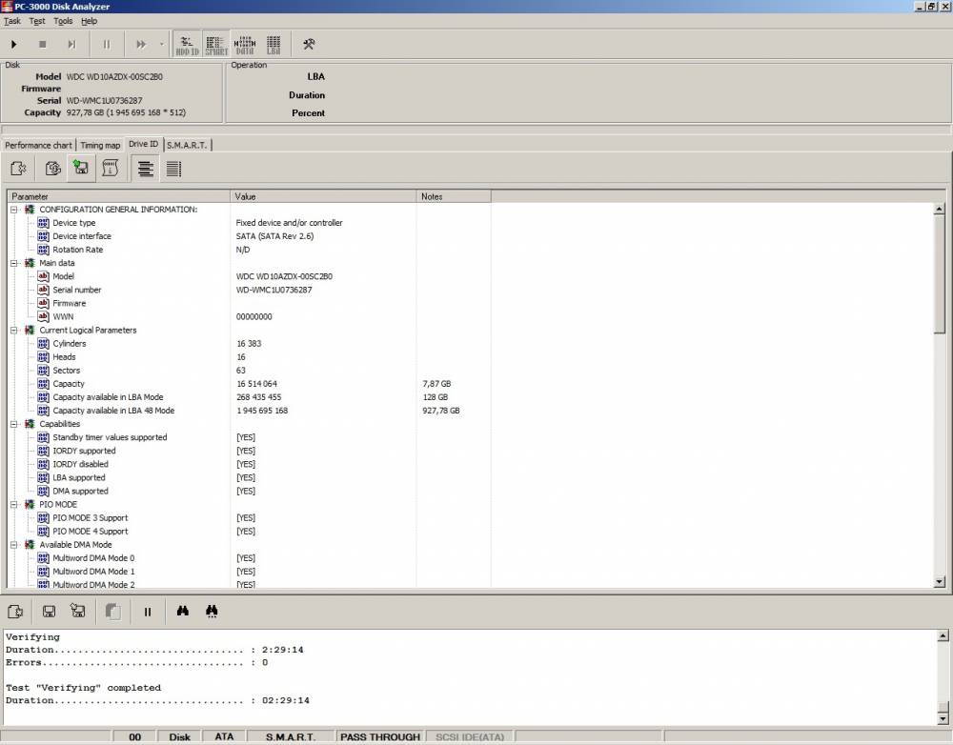Click the ATA status bar indicator

pos(224,736)
